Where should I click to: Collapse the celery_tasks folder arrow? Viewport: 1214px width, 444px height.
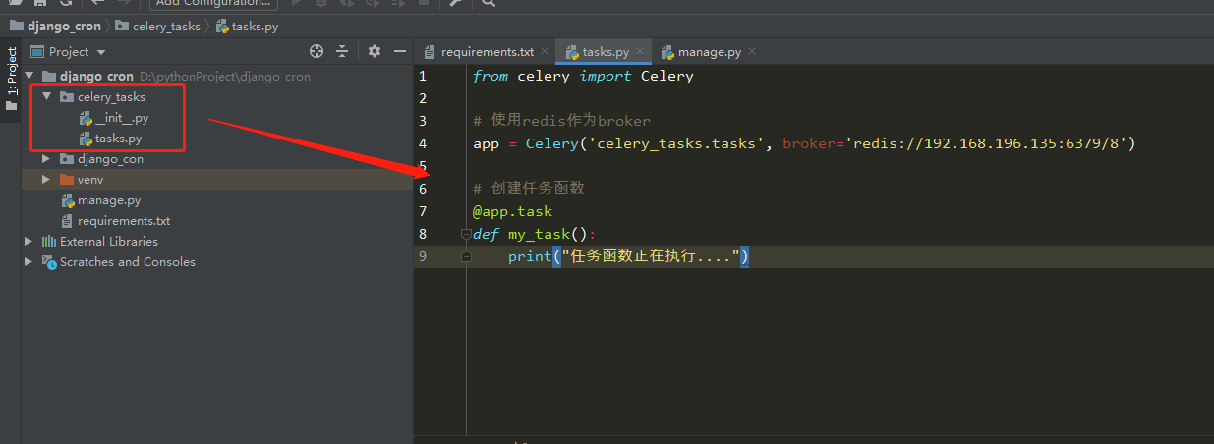(47, 97)
